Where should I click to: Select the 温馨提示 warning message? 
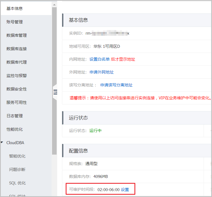pos(140,98)
